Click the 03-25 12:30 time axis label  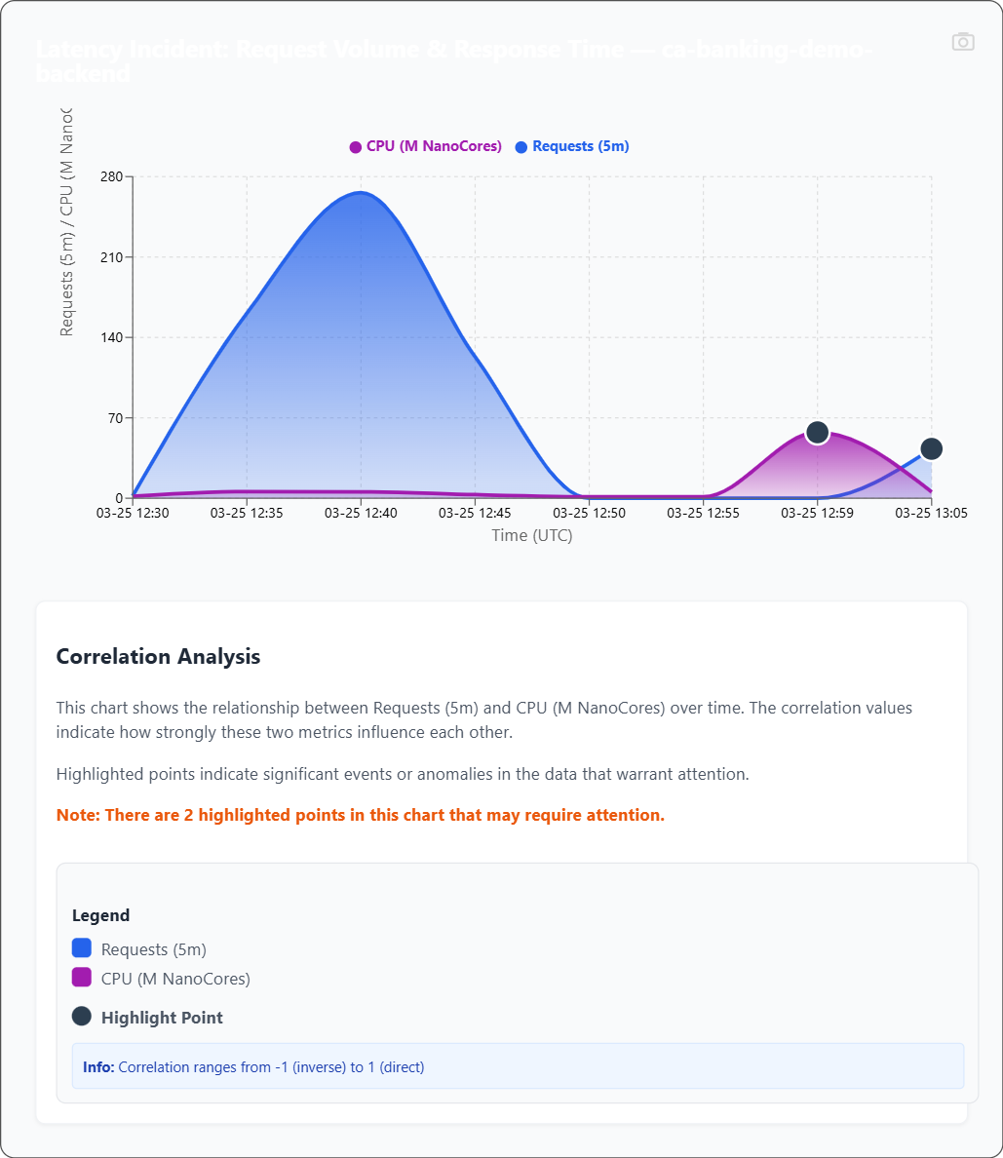[x=134, y=513]
